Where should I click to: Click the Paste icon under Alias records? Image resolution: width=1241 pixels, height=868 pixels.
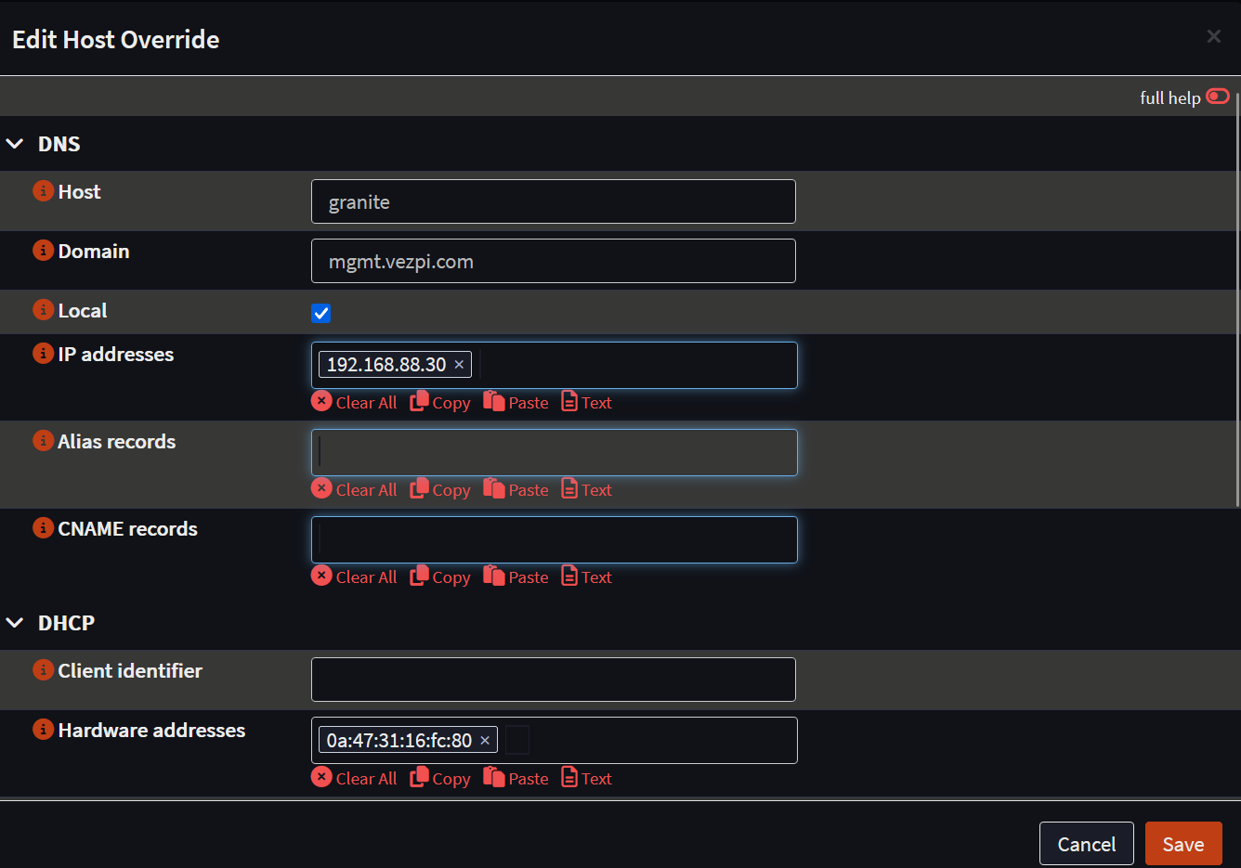(493, 488)
